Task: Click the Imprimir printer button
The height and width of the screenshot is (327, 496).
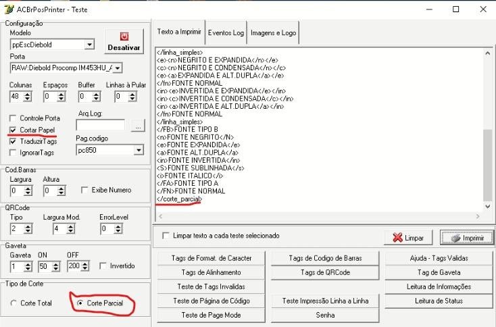Action: (467, 238)
